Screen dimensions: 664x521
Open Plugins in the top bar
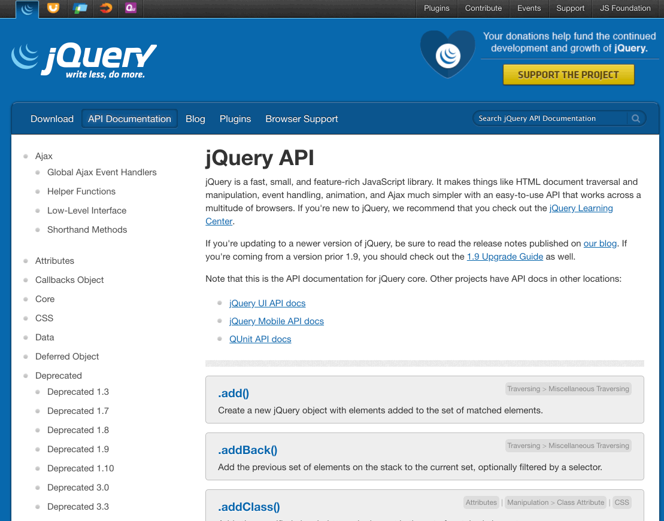point(436,8)
